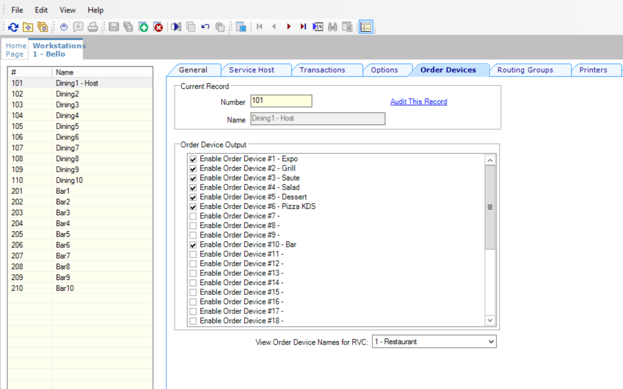Screen dimensions: 623x389
Task: Go to the first record with toolbar arrow
Action: 259,27
